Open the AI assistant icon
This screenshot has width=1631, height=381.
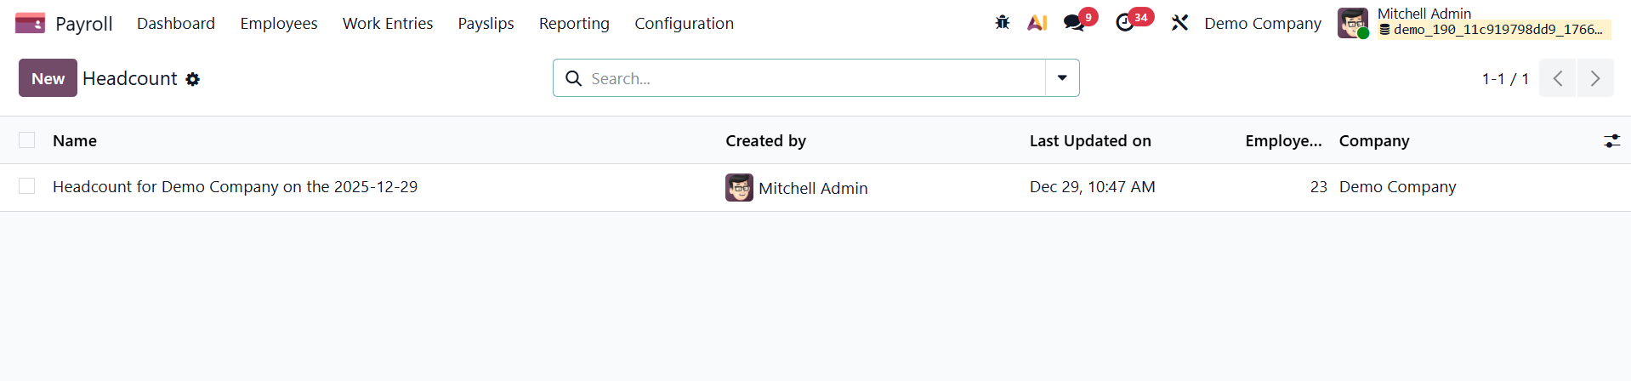click(x=1037, y=23)
